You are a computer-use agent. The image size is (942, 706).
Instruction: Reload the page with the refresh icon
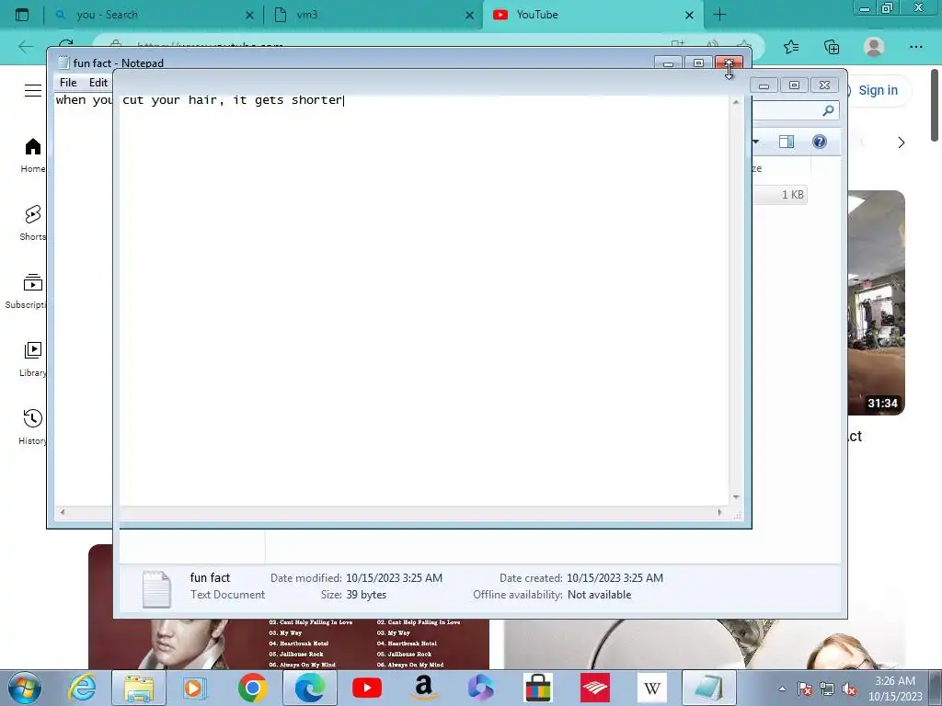coord(66,44)
